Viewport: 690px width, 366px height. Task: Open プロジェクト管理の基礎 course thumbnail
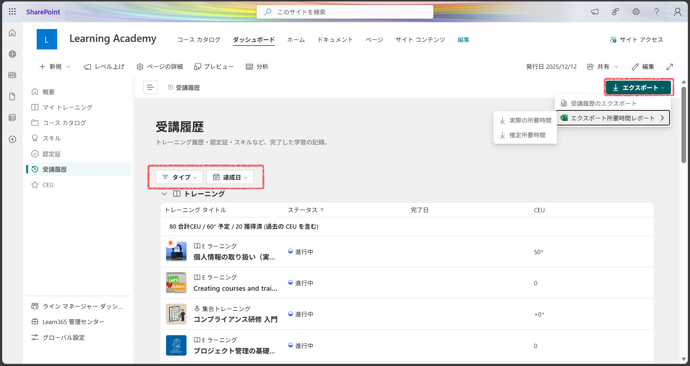click(x=176, y=345)
